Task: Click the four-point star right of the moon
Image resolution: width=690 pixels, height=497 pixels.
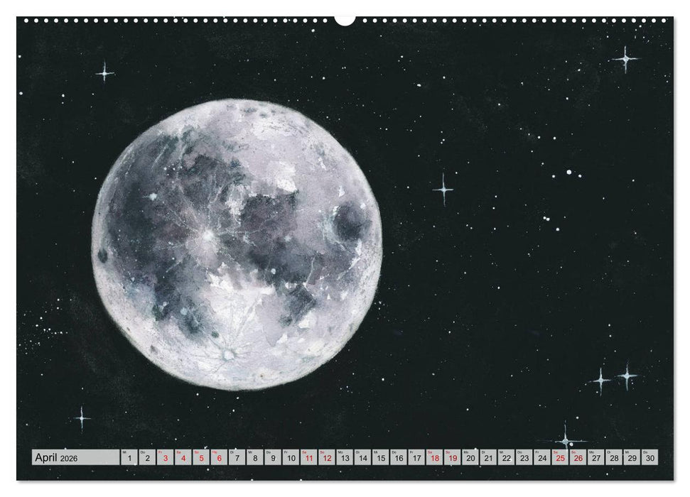Action: point(443,189)
